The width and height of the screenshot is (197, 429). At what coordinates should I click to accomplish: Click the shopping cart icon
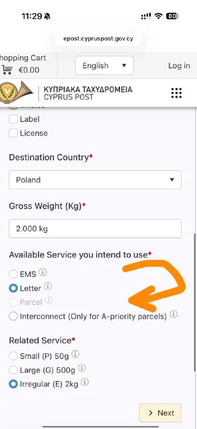coord(7,70)
